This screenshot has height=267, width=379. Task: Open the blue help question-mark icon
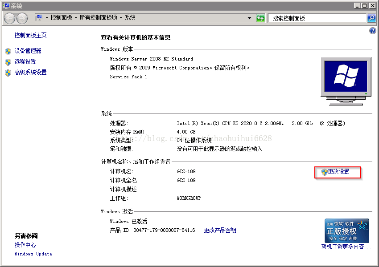[372, 31]
